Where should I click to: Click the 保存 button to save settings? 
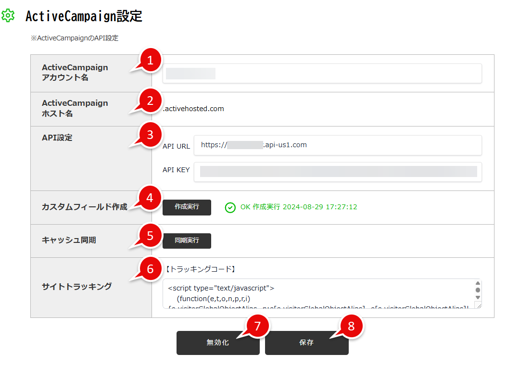306,342
